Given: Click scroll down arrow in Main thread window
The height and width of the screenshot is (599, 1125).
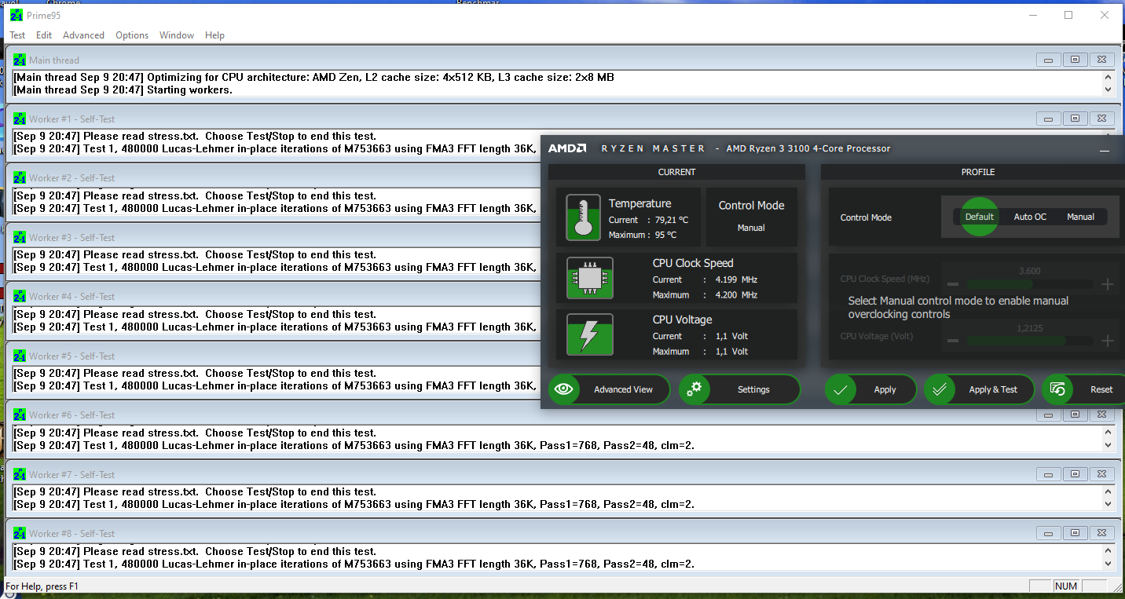Looking at the screenshot, I should 1109,89.
